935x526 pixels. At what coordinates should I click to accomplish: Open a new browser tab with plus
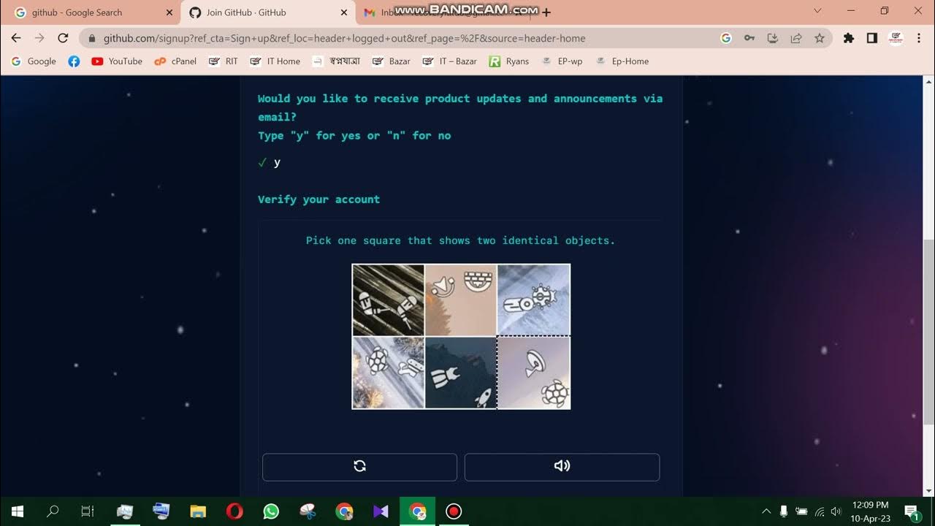click(546, 12)
